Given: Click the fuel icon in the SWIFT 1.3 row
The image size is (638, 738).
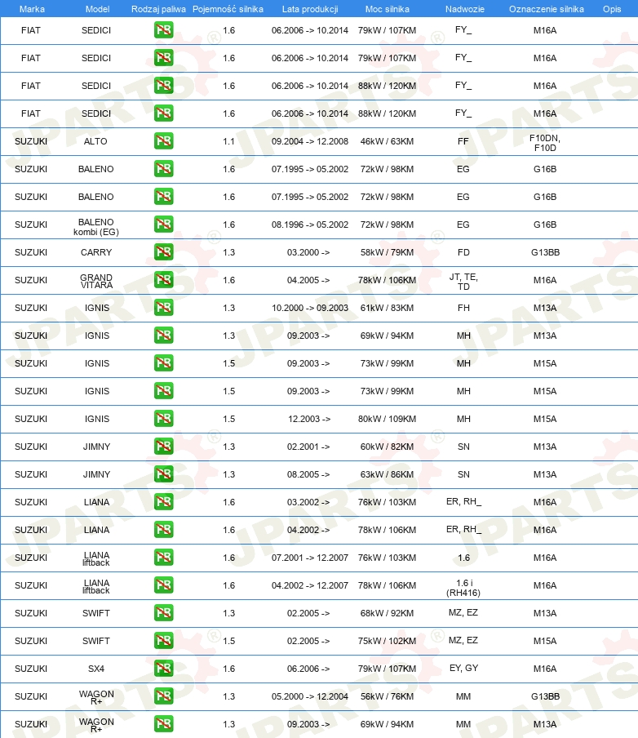Looking at the screenshot, I should pyautogui.click(x=164, y=613).
